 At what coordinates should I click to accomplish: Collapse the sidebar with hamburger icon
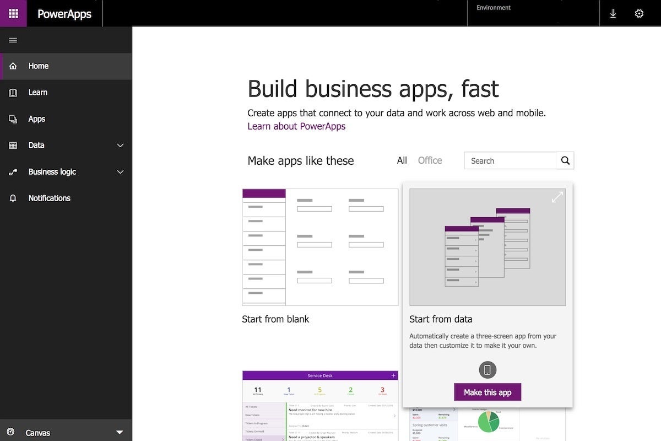[x=13, y=40]
